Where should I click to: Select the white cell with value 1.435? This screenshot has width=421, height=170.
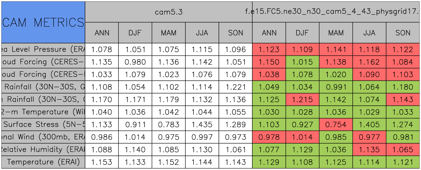[202, 125]
